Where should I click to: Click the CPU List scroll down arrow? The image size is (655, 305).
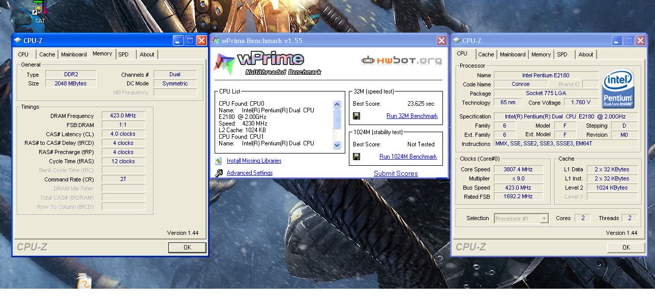coord(337,145)
